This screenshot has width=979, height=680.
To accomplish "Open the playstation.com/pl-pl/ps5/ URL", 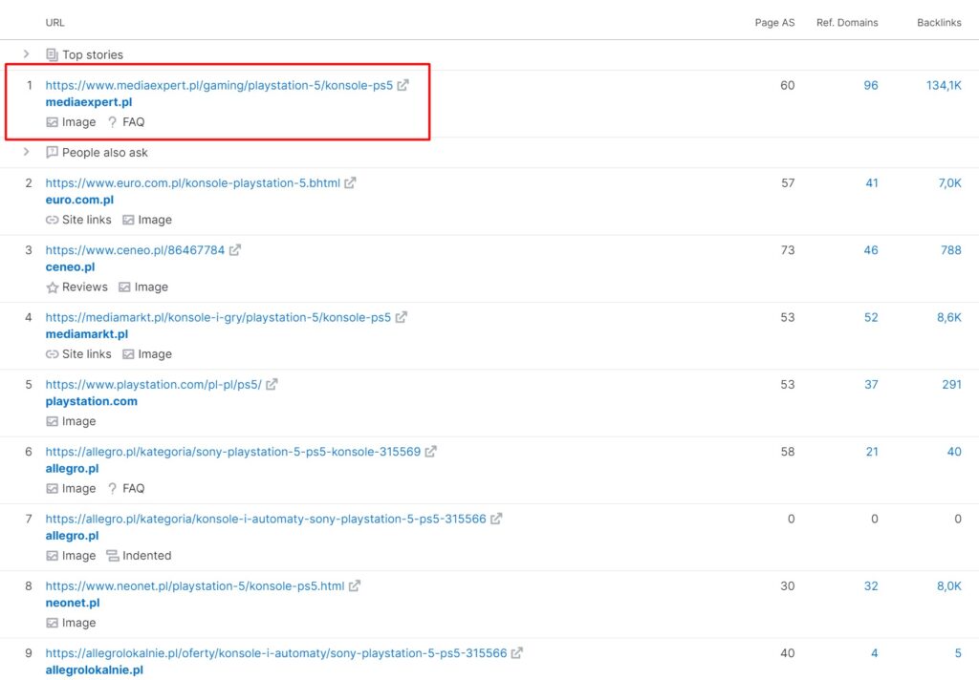I will click(154, 385).
